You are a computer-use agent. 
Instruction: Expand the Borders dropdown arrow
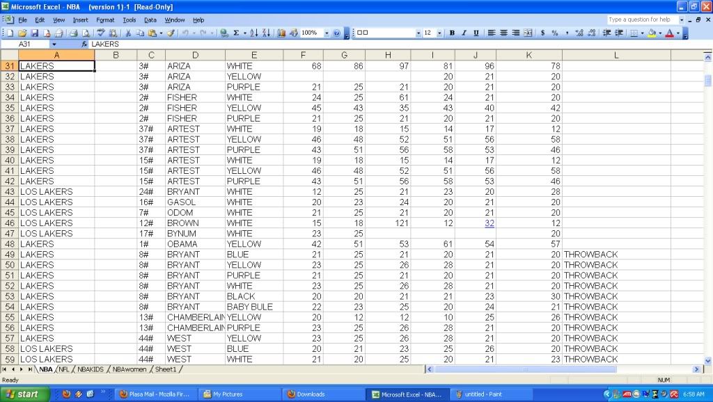642,33
